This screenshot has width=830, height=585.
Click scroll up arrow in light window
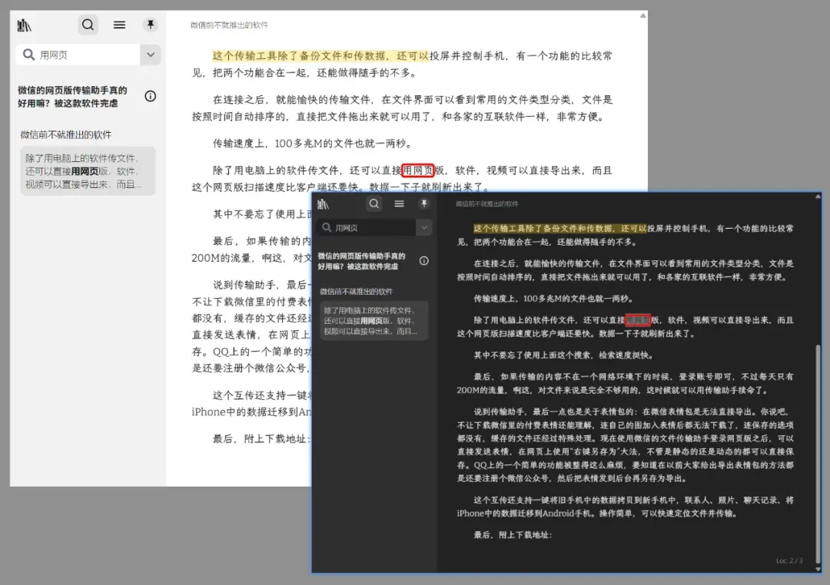click(642, 16)
